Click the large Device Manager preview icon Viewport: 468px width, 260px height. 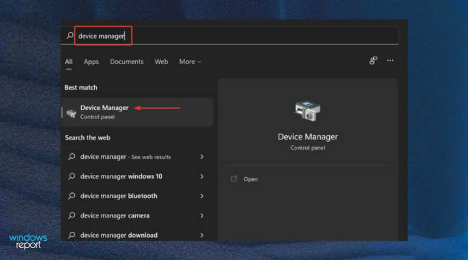pyautogui.click(x=307, y=111)
